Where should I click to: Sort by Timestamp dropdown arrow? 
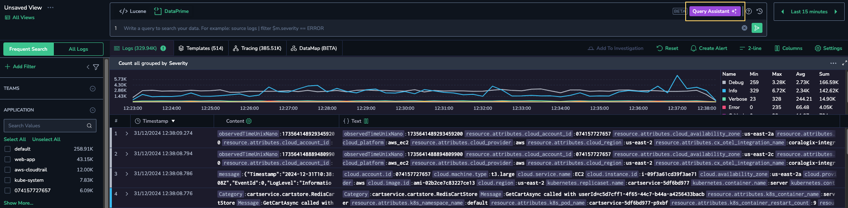click(x=173, y=121)
